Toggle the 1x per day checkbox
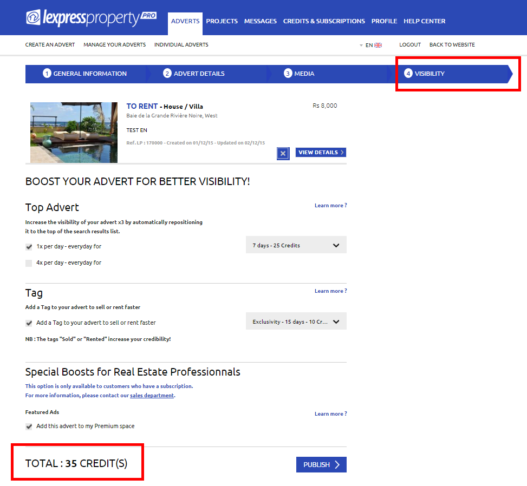This screenshot has height=486, width=527. (29, 247)
